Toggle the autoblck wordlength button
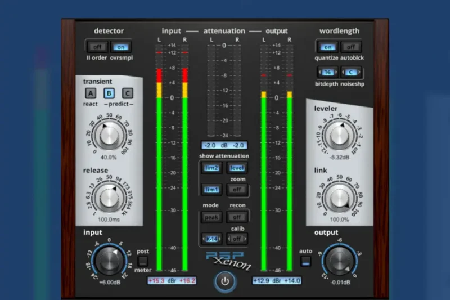 pos(350,47)
